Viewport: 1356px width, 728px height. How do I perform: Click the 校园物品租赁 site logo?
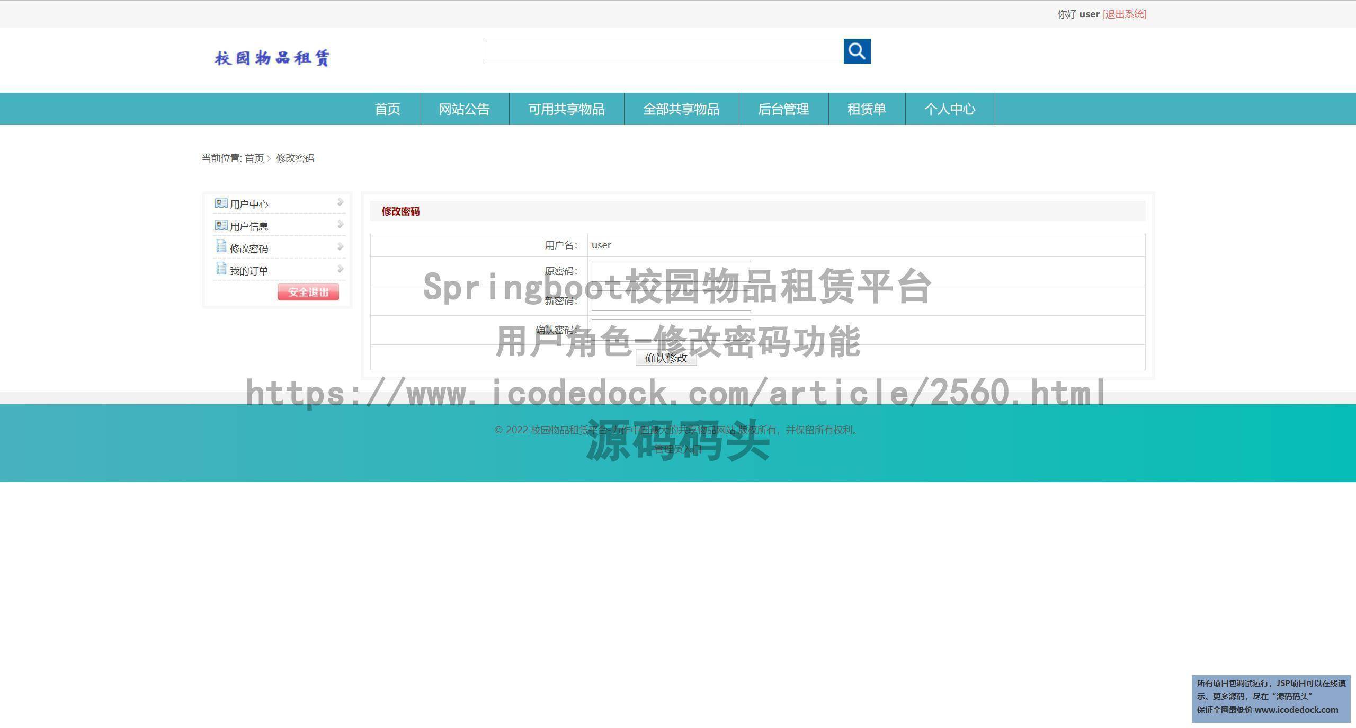[272, 57]
